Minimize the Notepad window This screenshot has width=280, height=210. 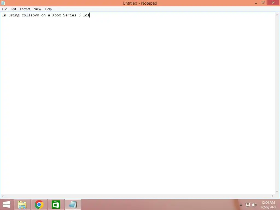[256, 3]
